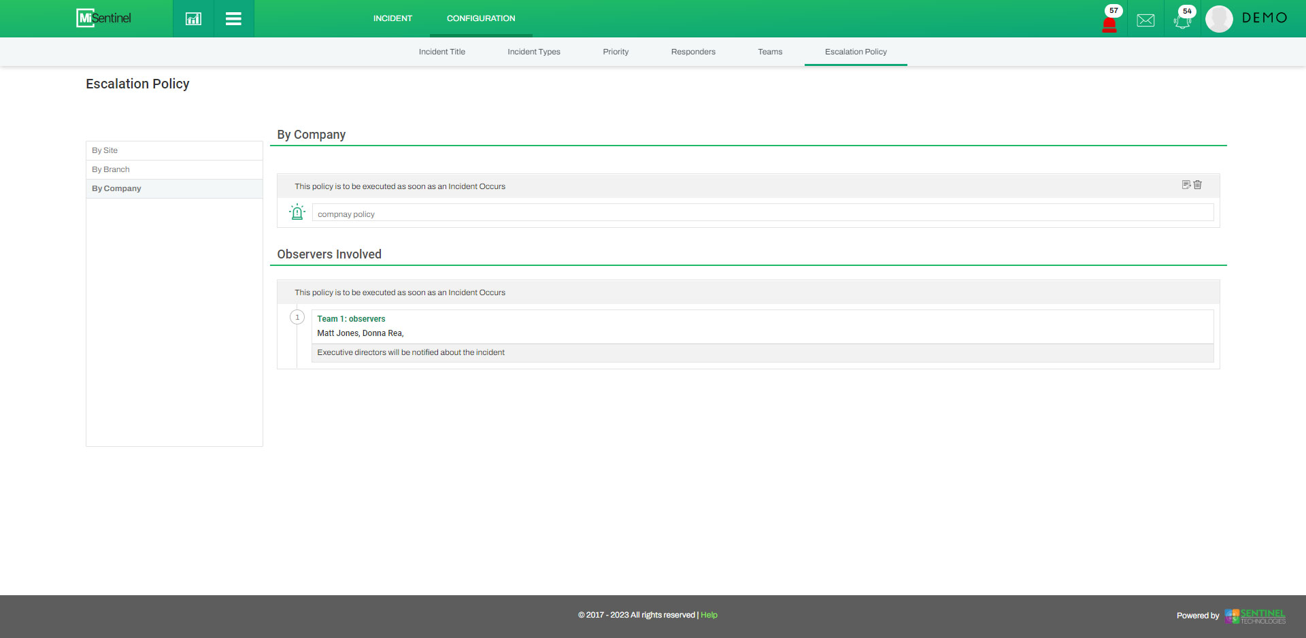Switch to the Teams tab
This screenshot has width=1306, height=638.
pyautogui.click(x=770, y=52)
